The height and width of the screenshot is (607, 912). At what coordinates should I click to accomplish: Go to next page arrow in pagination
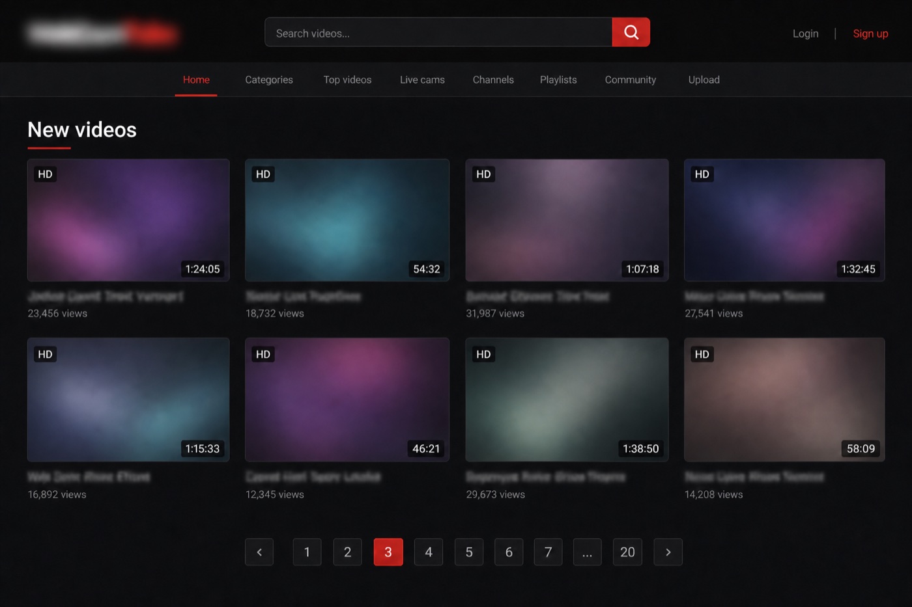(668, 552)
